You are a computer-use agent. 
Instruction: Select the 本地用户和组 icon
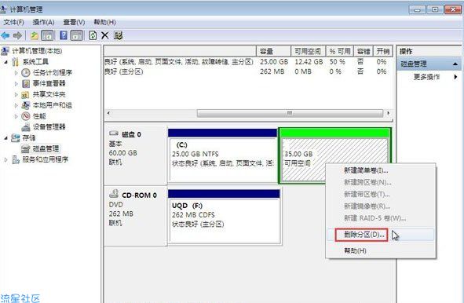[26, 105]
